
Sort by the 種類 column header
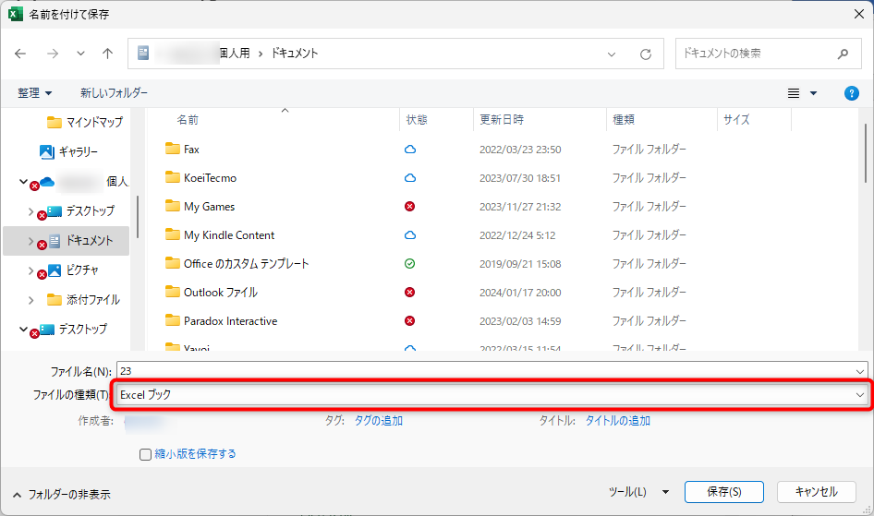click(x=624, y=120)
